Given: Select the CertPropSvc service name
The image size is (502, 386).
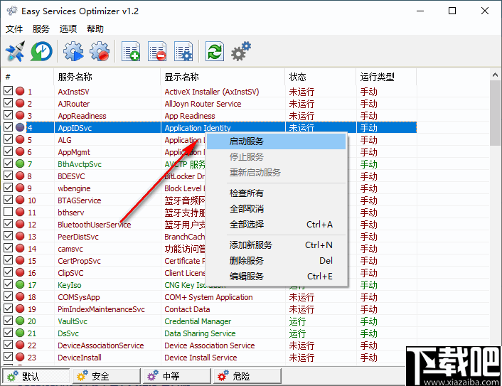Looking at the screenshot, I should pyautogui.click(x=79, y=261).
